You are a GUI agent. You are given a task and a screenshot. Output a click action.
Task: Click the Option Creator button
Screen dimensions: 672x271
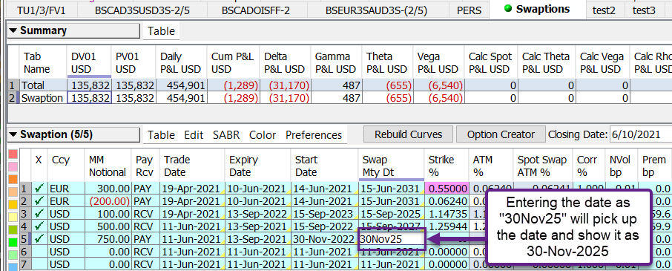click(501, 134)
